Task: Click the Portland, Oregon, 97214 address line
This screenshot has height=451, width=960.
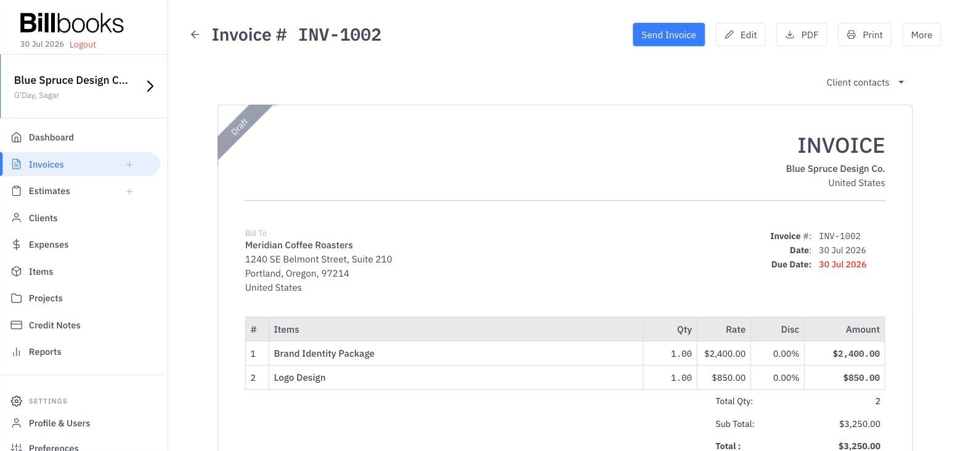Action: (x=297, y=274)
